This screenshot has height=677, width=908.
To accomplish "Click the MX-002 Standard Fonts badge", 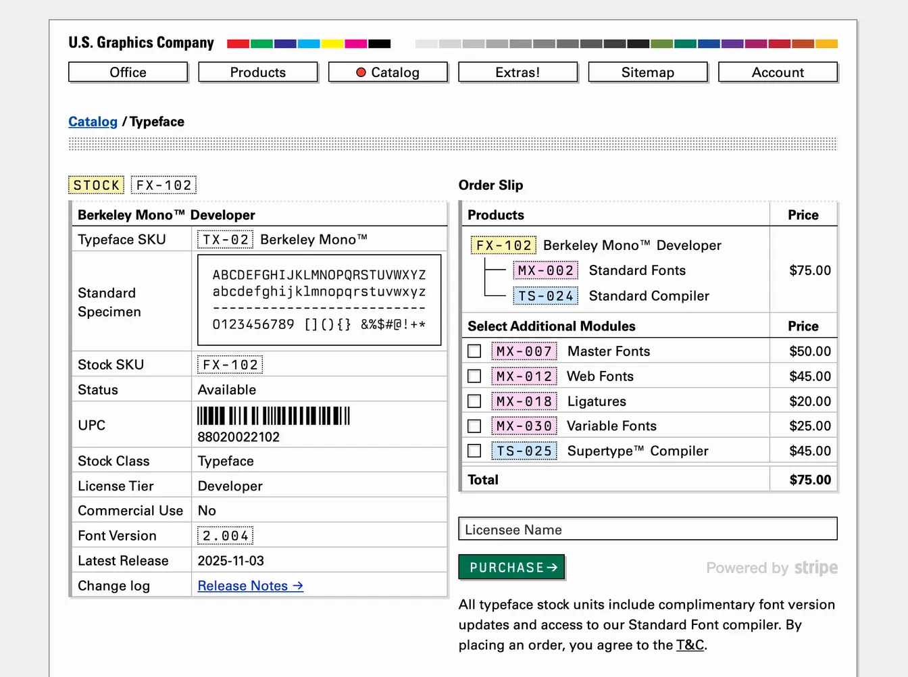I will pyautogui.click(x=545, y=270).
